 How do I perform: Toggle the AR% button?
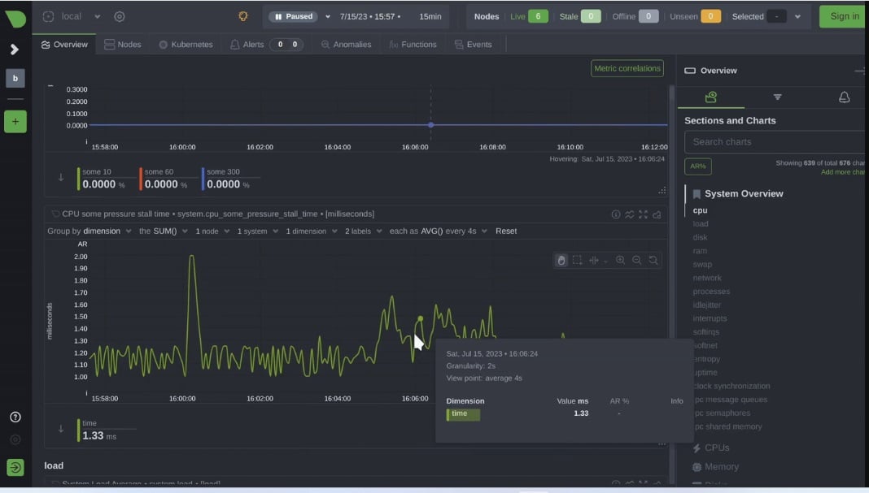pyautogui.click(x=698, y=166)
